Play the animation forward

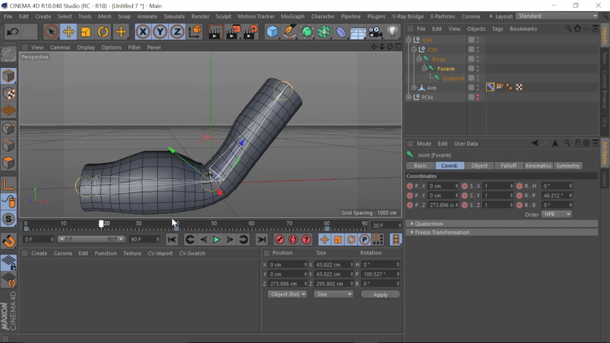216,240
